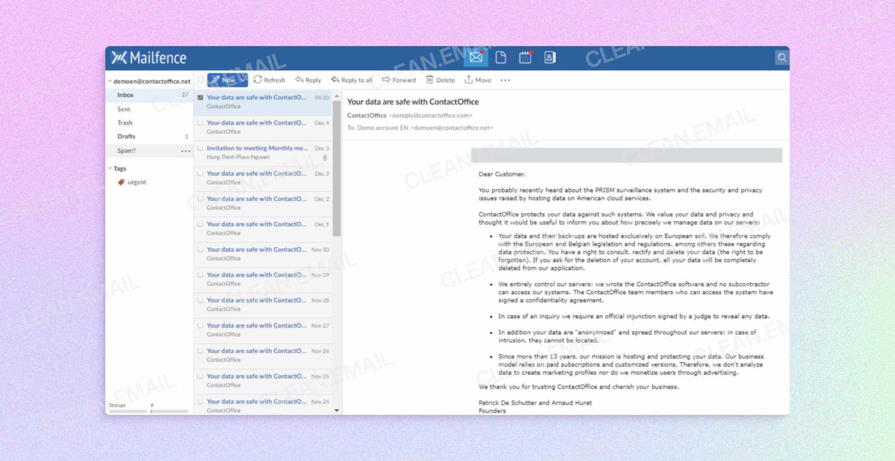Tick the checkbox on the meeting invitation email
The height and width of the screenshot is (461, 895).
(x=200, y=148)
